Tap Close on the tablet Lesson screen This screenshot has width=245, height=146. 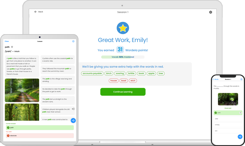tap(7, 41)
